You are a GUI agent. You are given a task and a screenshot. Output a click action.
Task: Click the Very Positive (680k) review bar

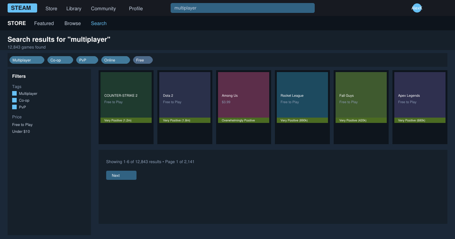point(420,120)
